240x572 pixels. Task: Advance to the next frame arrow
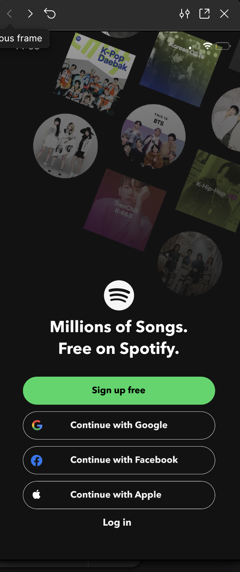pos(30,14)
